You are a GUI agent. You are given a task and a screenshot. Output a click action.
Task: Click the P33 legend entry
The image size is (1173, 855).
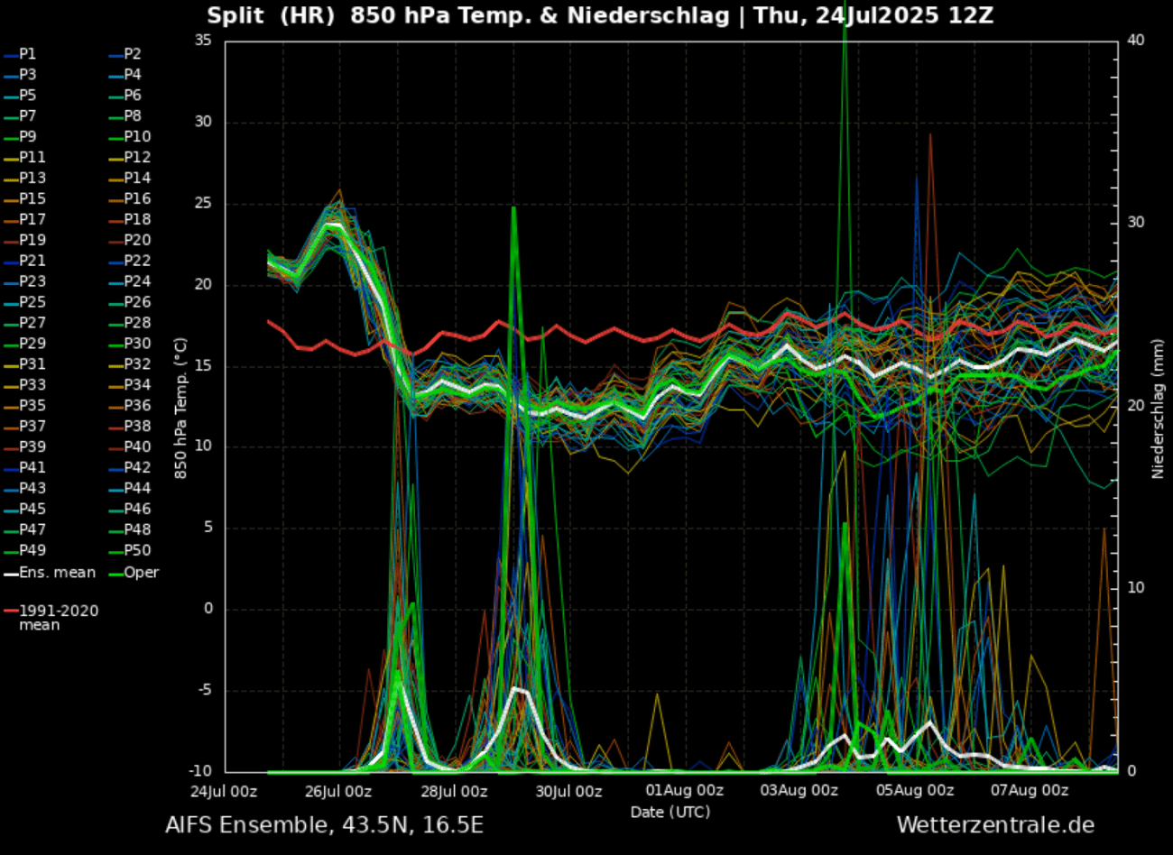click(32, 385)
